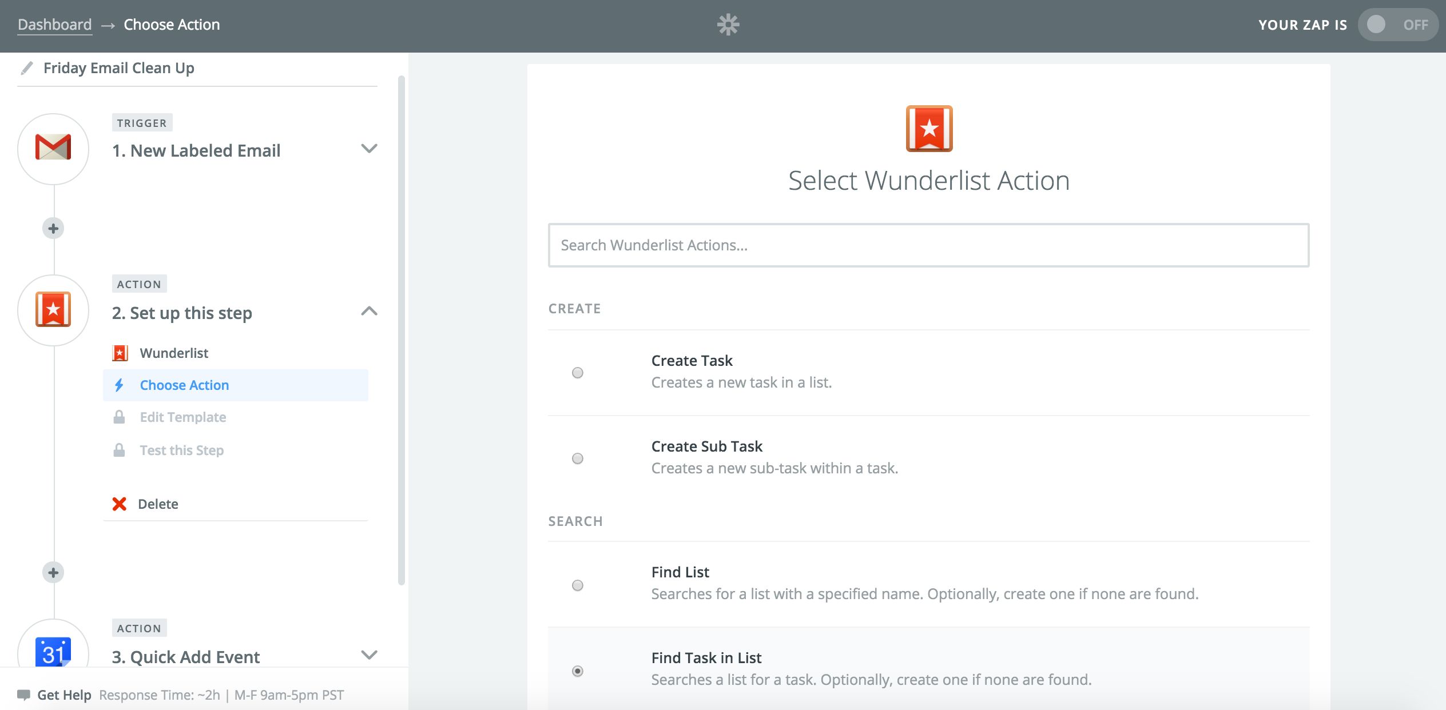Click the ACTION badge above step 2

coord(139,284)
